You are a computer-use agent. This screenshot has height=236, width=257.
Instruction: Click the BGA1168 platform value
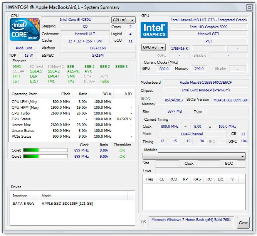(x=98, y=48)
